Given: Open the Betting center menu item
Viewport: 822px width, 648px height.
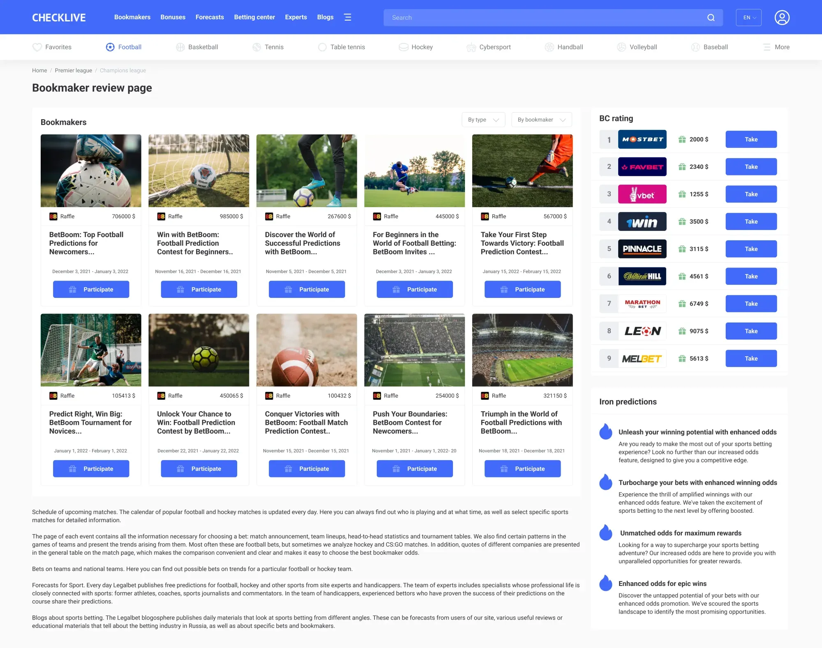Looking at the screenshot, I should pyautogui.click(x=254, y=17).
